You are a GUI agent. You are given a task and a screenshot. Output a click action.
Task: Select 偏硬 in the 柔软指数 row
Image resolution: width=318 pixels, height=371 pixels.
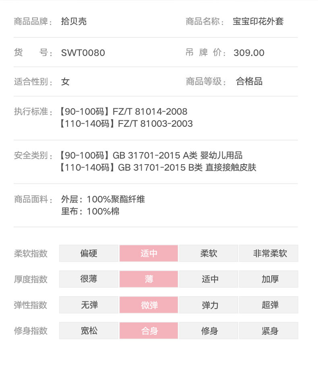click(x=89, y=254)
